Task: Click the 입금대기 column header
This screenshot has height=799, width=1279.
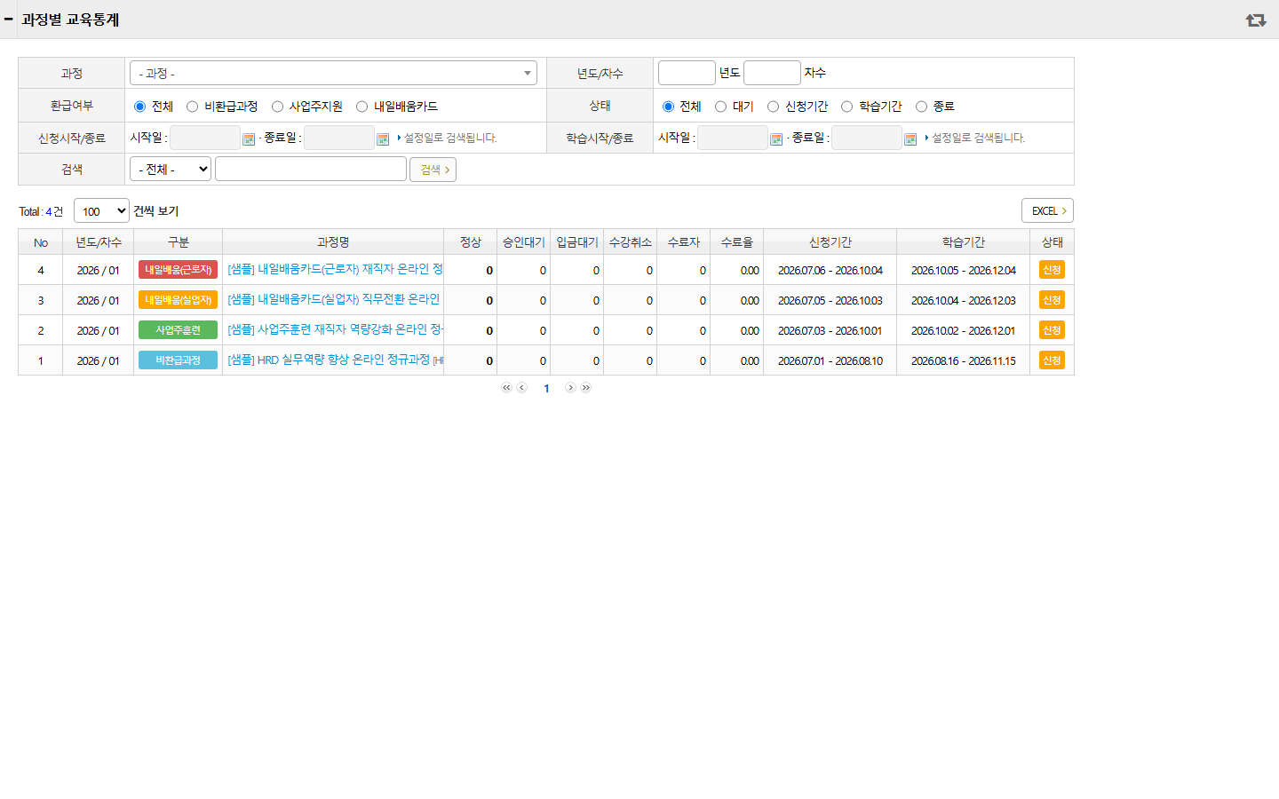Action: [577, 242]
